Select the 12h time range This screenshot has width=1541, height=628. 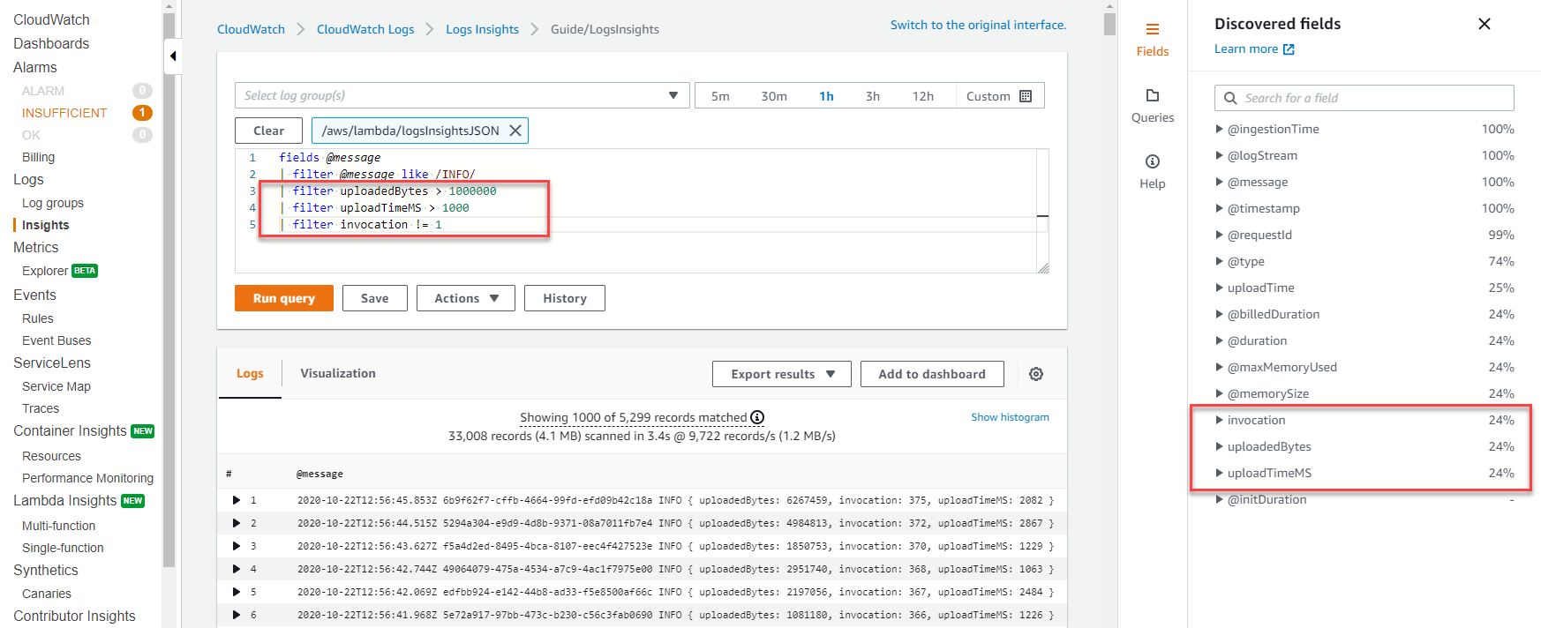922,96
